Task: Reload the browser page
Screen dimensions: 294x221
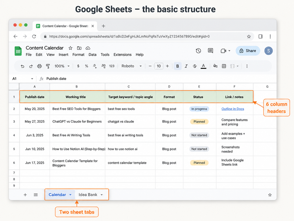Action: 34,37
